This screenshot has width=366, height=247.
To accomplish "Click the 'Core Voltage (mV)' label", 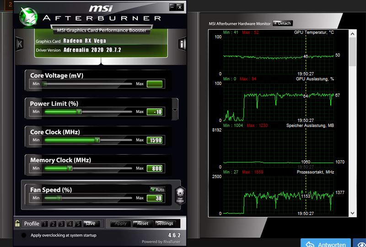I will click(x=57, y=75).
